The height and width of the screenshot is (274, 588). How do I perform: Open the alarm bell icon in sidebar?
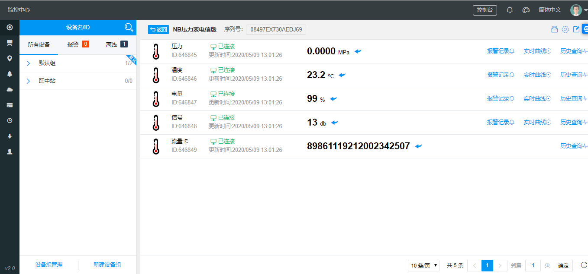[10, 74]
